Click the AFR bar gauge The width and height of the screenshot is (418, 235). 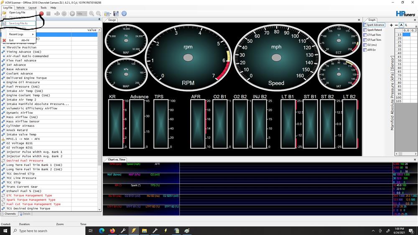click(198, 123)
